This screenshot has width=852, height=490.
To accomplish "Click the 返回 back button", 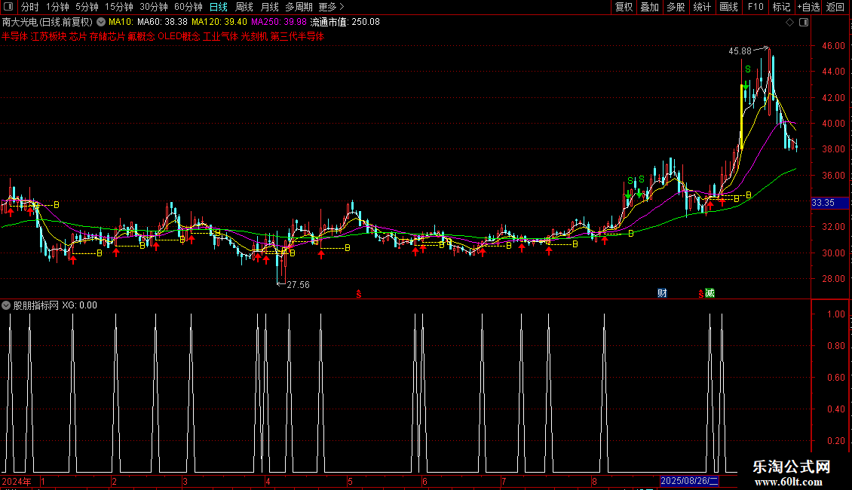I will click(835, 7).
